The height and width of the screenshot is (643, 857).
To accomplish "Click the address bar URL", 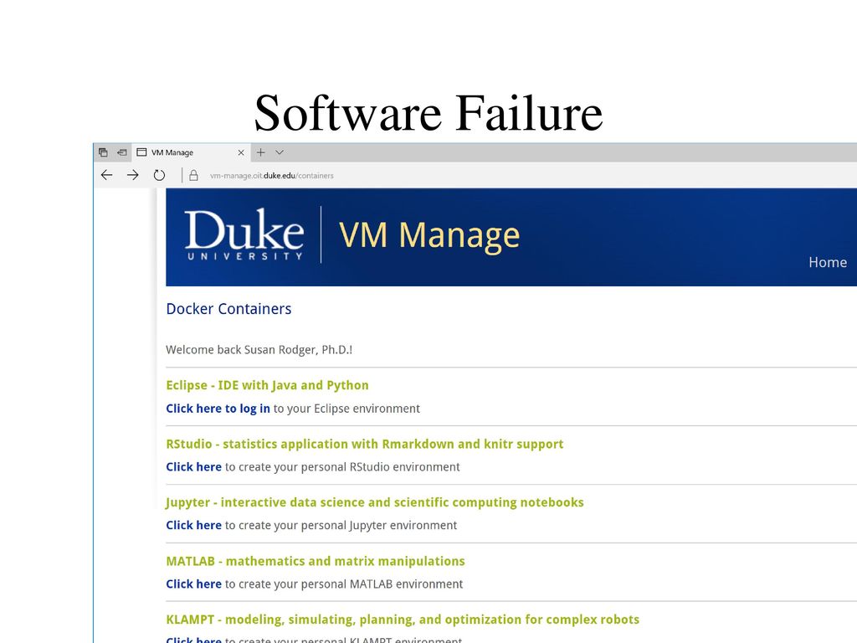I will pos(272,176).
